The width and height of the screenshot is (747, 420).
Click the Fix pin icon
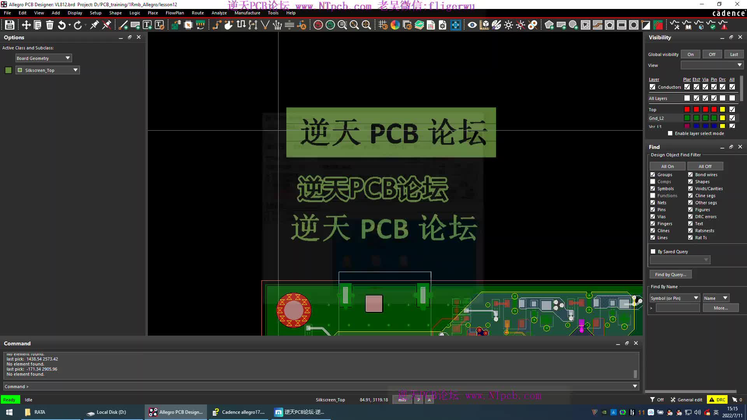coord(94,25)
